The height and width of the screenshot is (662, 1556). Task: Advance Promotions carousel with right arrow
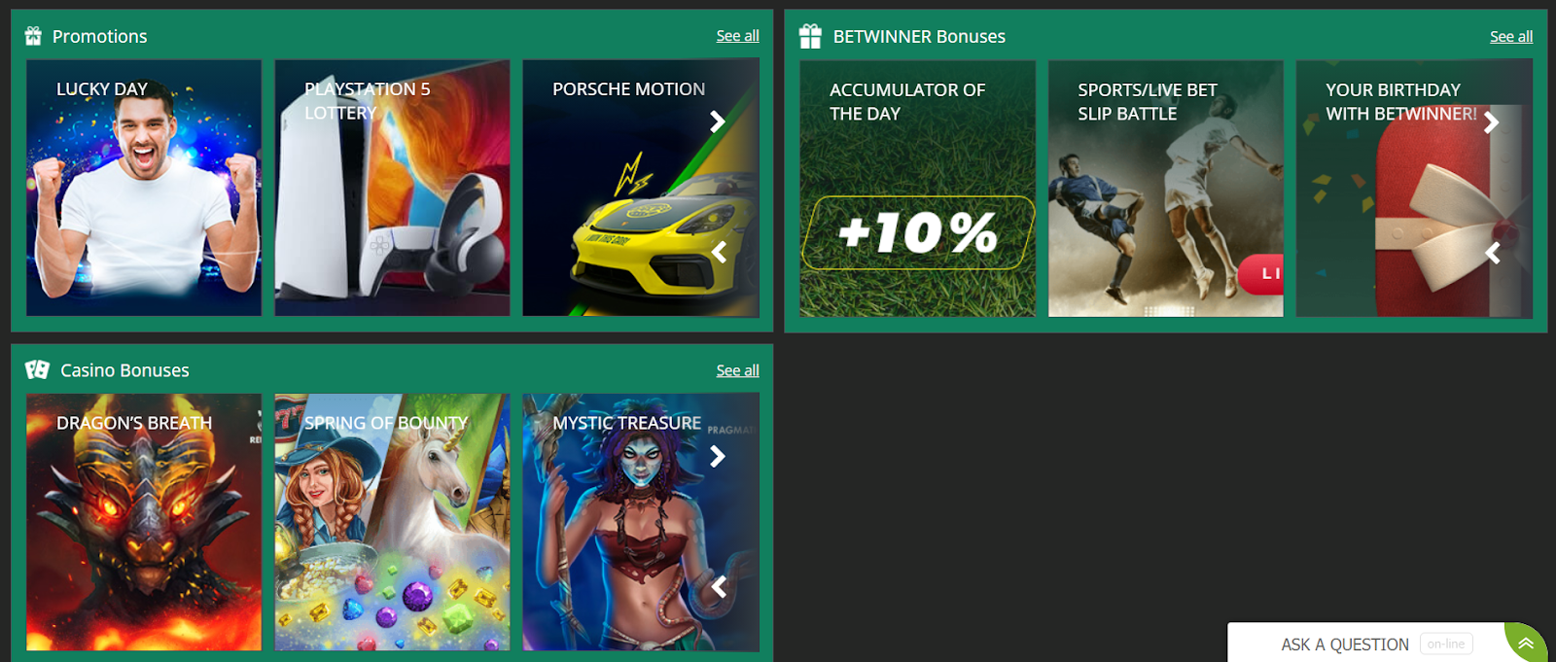click(718, 122)
